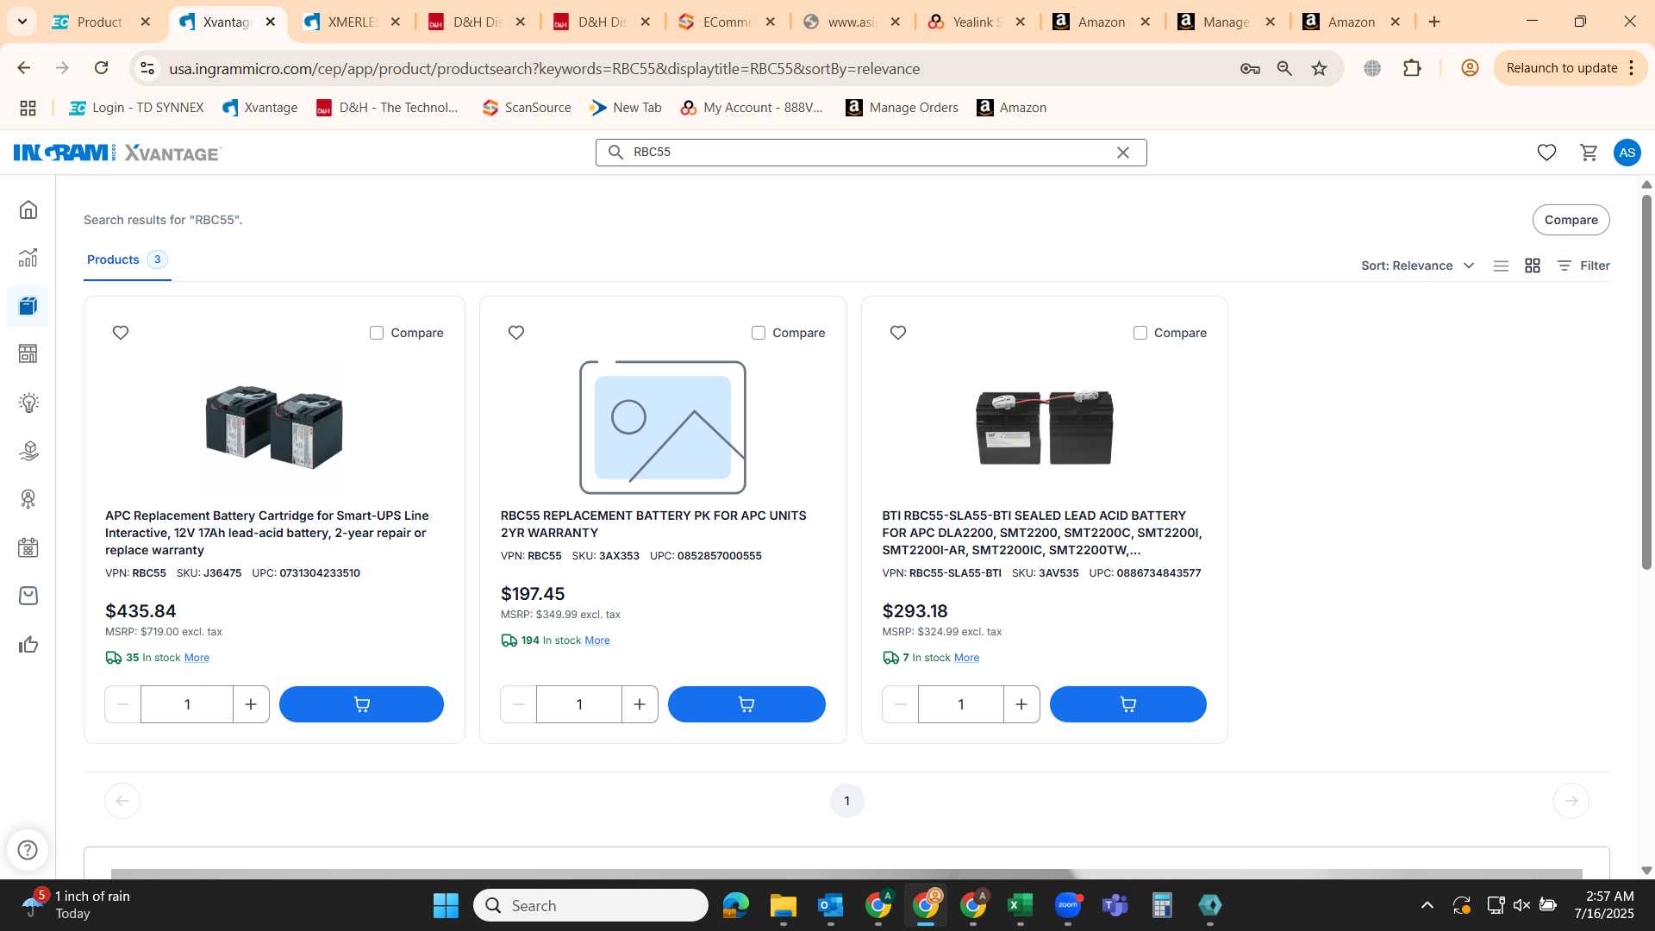1655x931 pixels.
Task: Open the thumbs-up feedback sidebar icon
Action: [28, 644]
